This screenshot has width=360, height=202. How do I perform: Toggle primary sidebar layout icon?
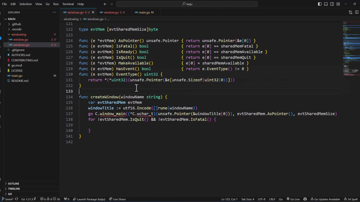(320, 4)
